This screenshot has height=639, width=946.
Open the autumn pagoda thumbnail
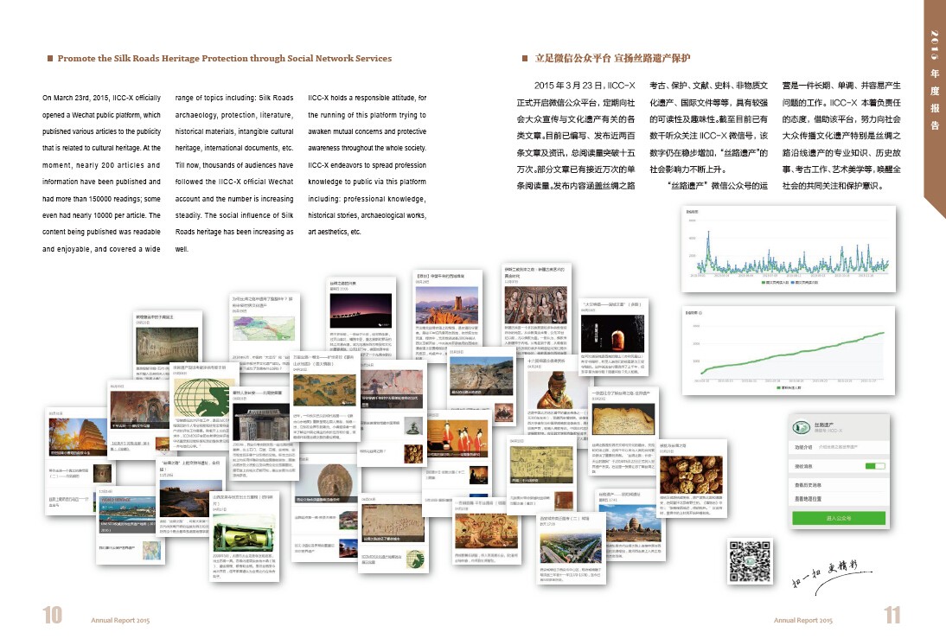click(x=78, y=437)
